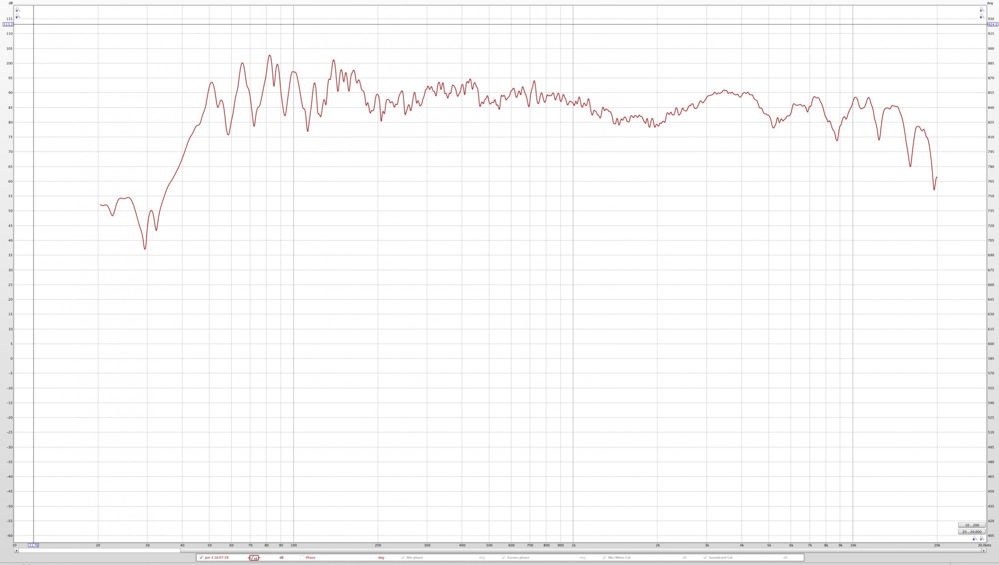Screen dimensions: 999x565
Task: Click the right-axis zoom in magnifier
Action: click(x=982, y=9)
